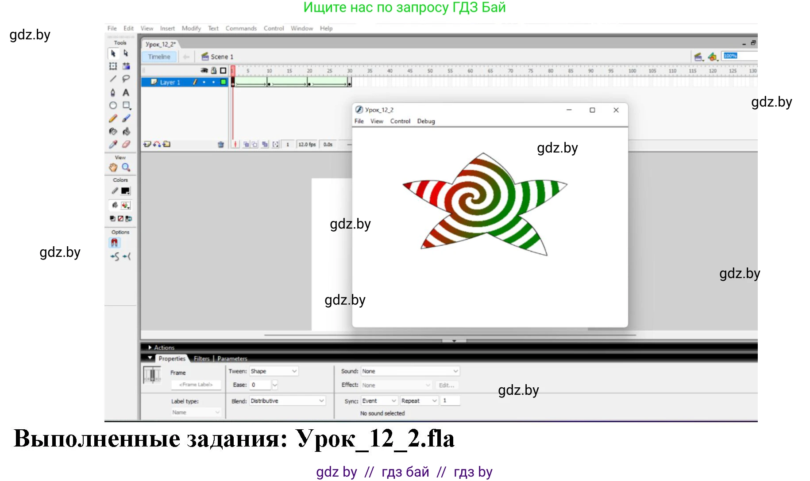Expand the Actions panel

tap(150, 348)
